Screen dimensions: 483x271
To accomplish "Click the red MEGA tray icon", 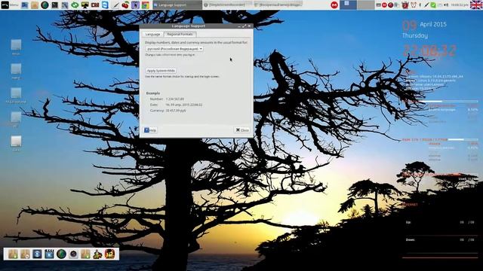I will [x=334, y=5].
